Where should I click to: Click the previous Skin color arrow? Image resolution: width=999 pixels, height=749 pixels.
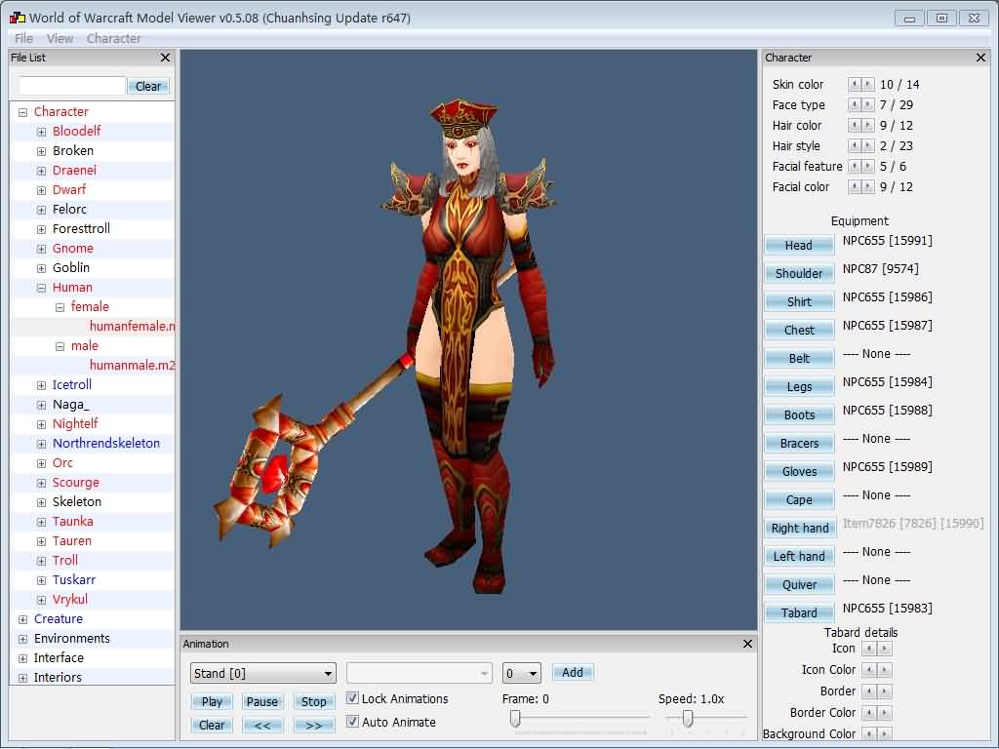(855, 84)
